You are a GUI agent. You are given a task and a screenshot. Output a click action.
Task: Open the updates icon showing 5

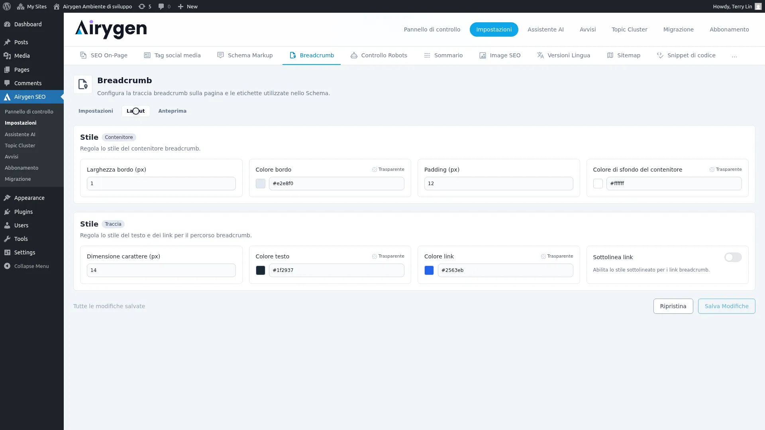(x=142, y=6)
